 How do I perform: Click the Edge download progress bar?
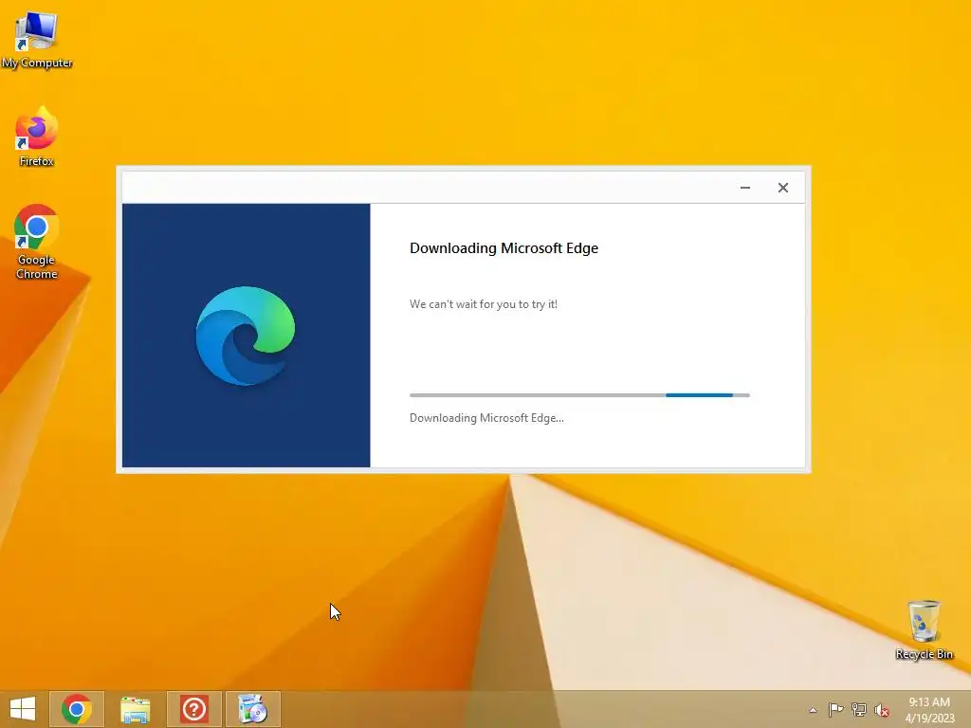tap(579, 395)
